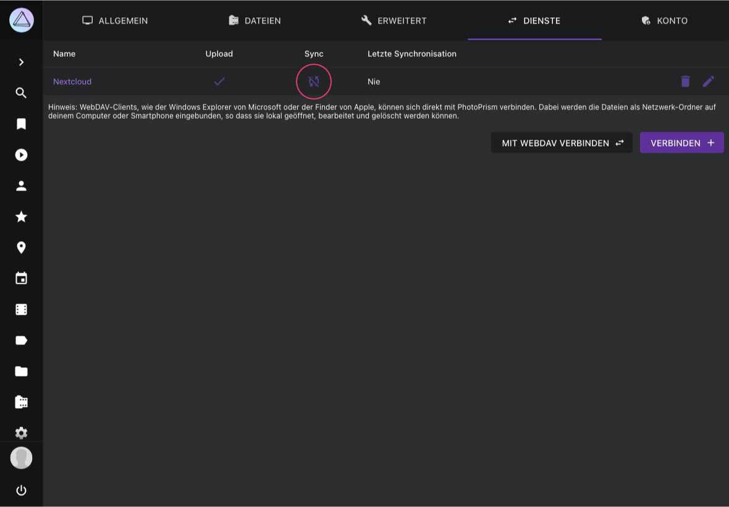Open albums bookmark icon in sidebar

(22, 124)
